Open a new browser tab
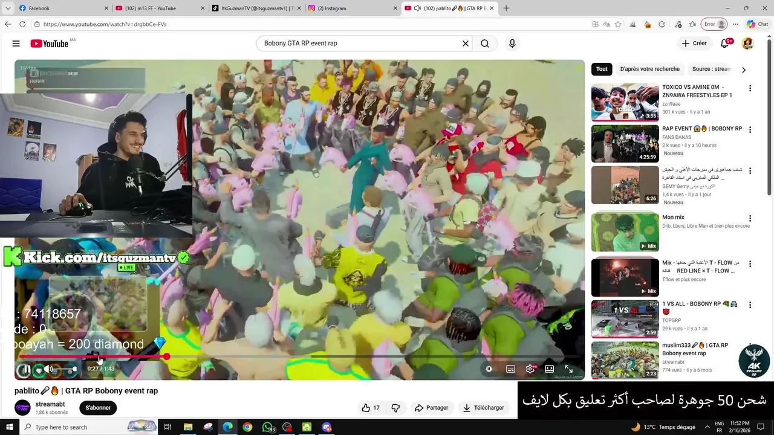 point(506,8)
